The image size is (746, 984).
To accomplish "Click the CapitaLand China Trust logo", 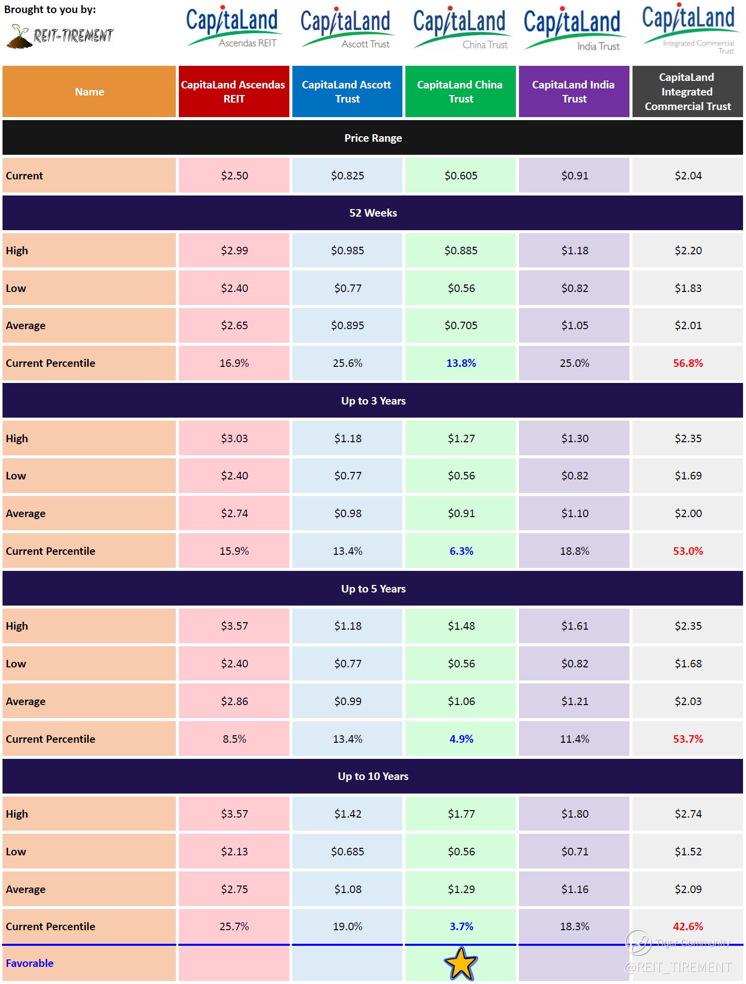I will 461,30.
